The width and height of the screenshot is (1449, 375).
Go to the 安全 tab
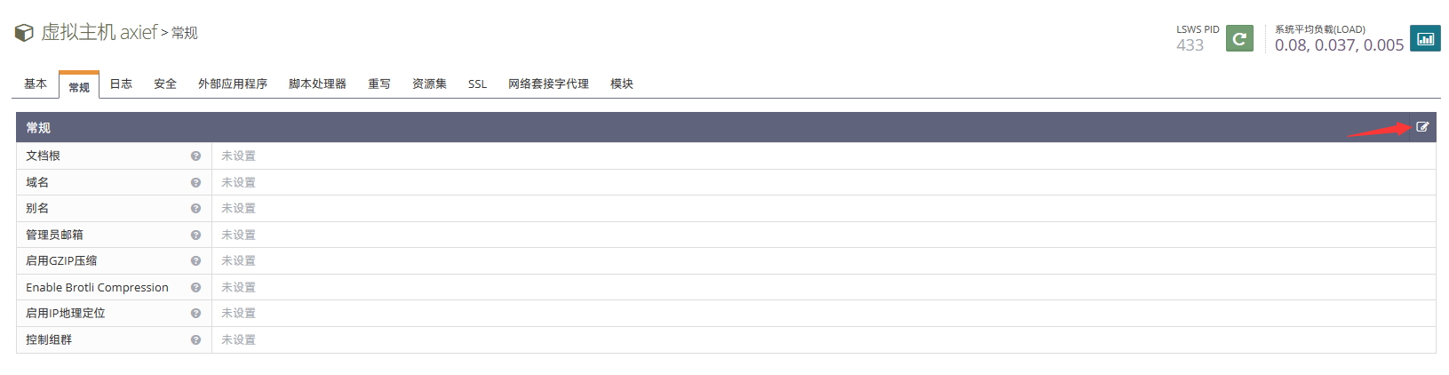point(165,84)
